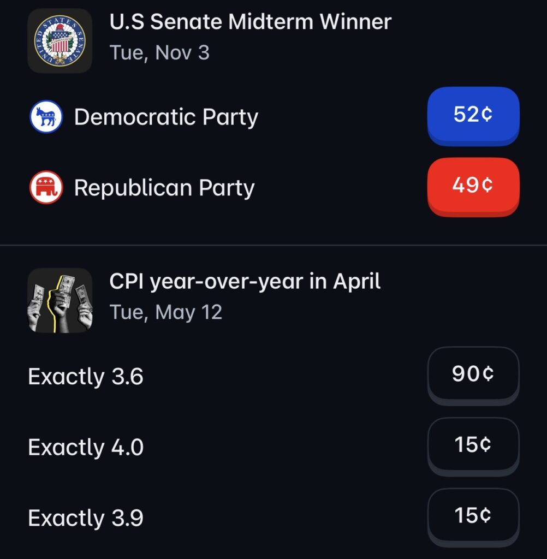Tap the Tue, May 12 date text
This screenshot has height=559, width=547.
coord(166,312)
